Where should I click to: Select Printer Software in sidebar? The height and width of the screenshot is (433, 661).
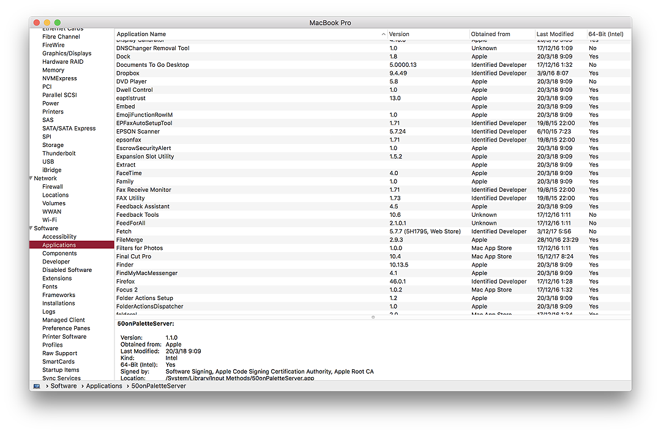[64, 337]
